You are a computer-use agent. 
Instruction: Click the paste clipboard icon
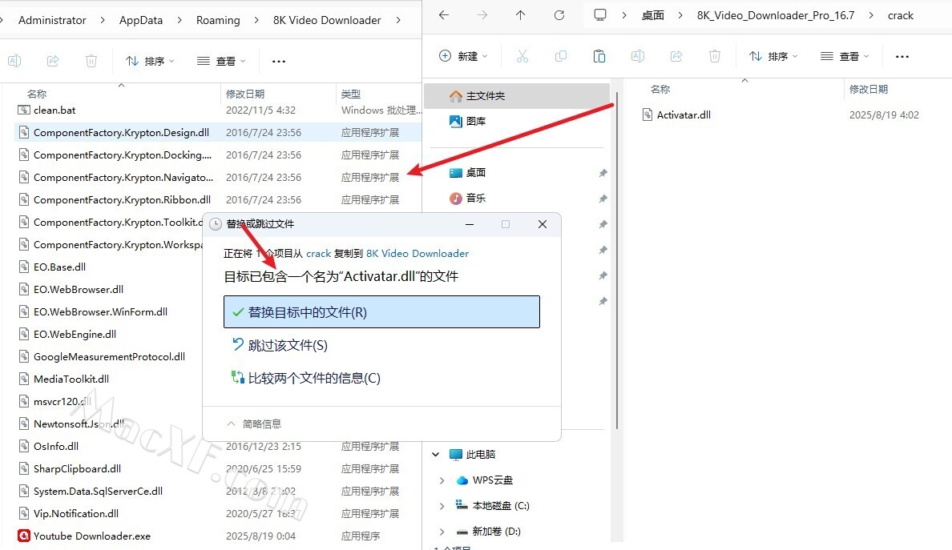[x=599, y=56]
